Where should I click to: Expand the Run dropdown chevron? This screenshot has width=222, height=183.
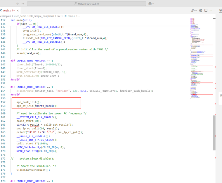(x=196, y=11)
